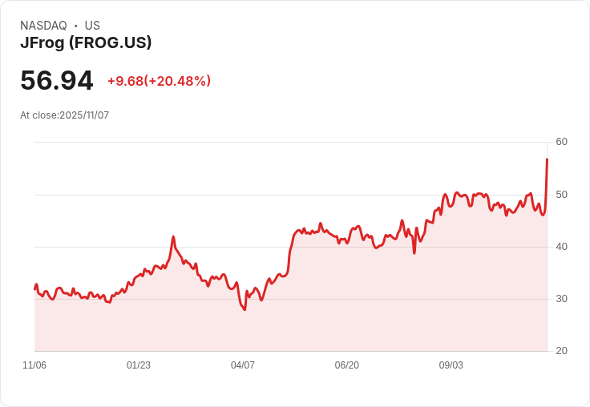Select the 06/20 date on x-axis

tap(347, 365)
